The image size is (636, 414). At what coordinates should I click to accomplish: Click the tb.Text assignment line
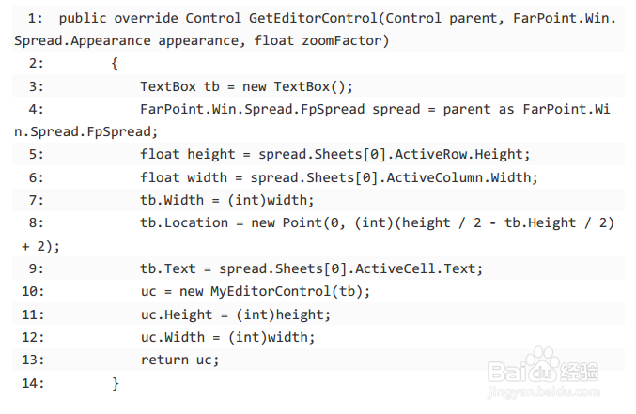click(x=311, y=268)
